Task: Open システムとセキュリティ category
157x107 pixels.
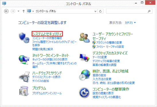Action: click(47, 34)
